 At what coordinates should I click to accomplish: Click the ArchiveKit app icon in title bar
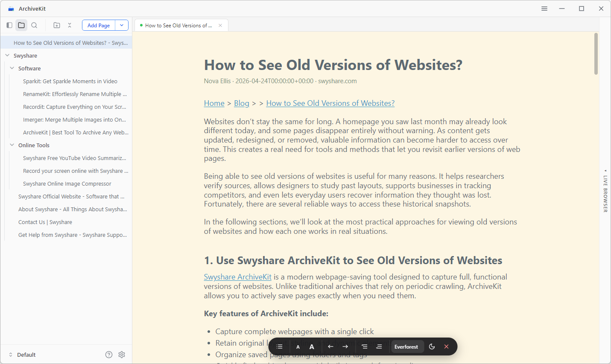tap(11, 9)
